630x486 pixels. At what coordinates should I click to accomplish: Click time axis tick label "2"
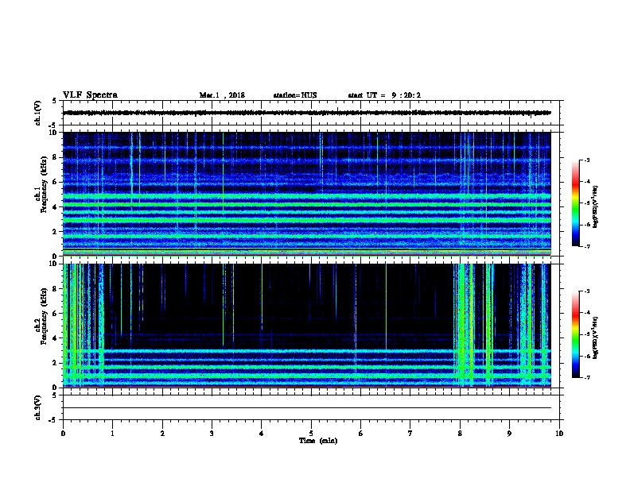coord(162,434)
